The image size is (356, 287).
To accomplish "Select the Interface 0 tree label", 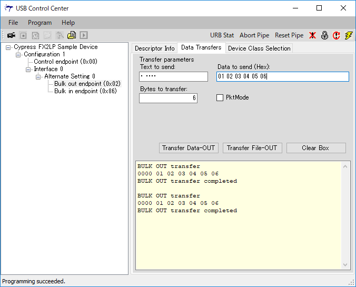I will pos(48,69).
